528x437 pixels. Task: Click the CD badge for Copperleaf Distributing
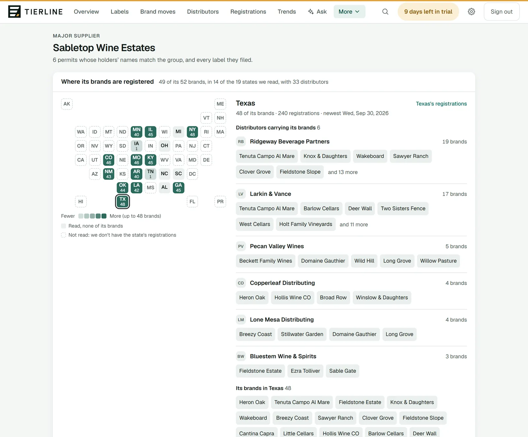point(241,283)
